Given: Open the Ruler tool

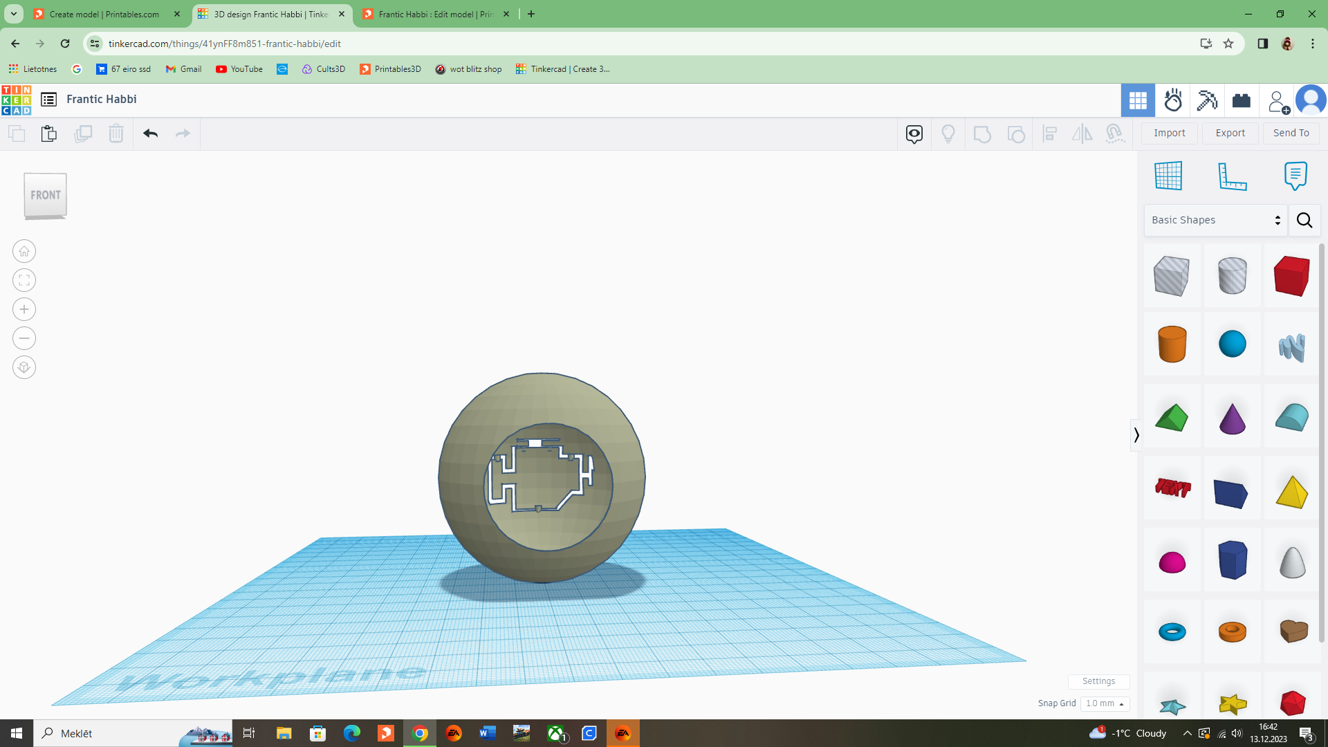Looking at the screenshot, I should coord(1231,176).
